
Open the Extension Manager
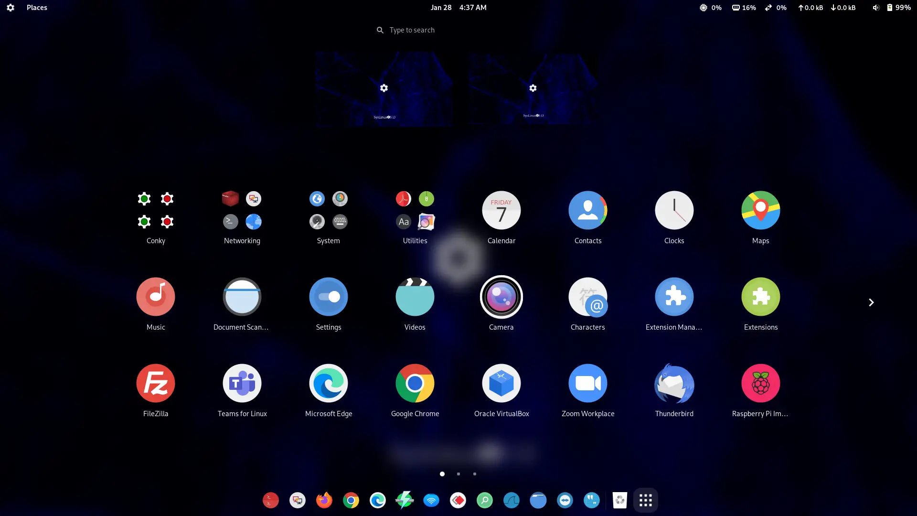(674, 297)
